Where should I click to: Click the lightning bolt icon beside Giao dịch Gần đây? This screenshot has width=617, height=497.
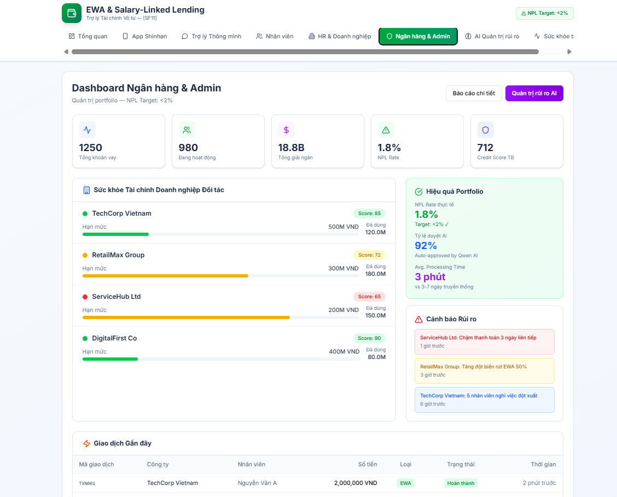point(86,444)
